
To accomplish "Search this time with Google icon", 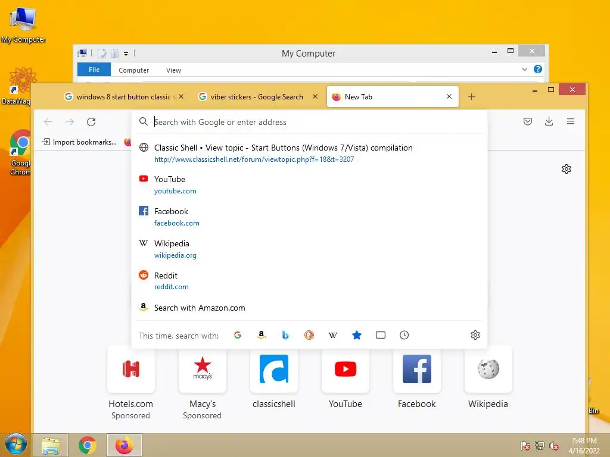I will tap(238, 335).
